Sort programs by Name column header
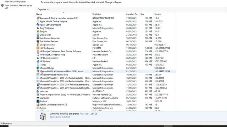 point(39,14)
